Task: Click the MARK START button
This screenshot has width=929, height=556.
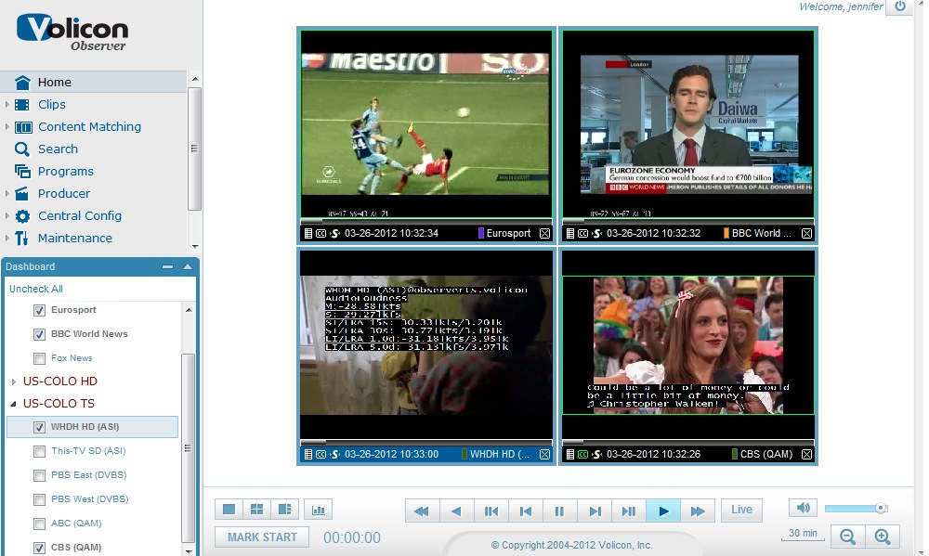Action: point(262,537)
